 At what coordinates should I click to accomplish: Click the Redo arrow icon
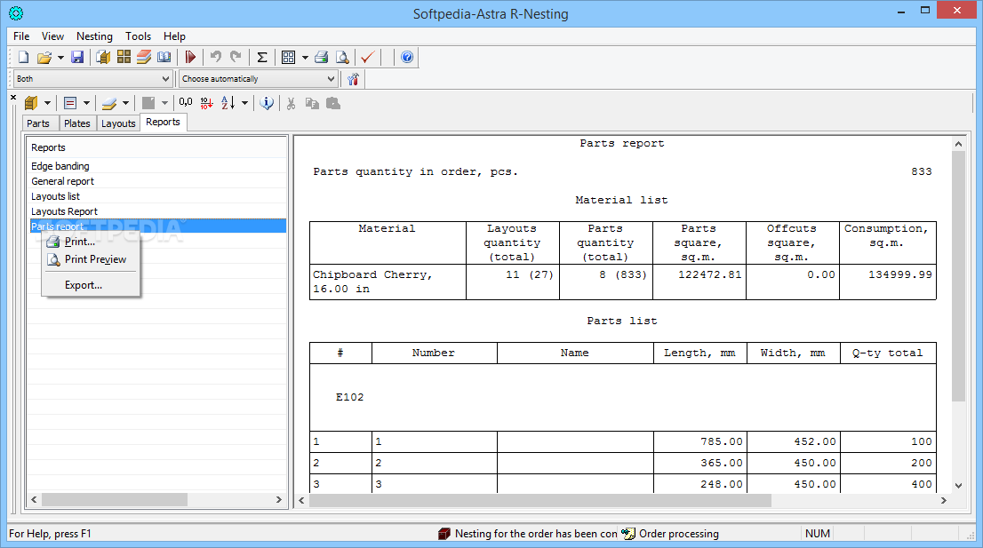236,57
